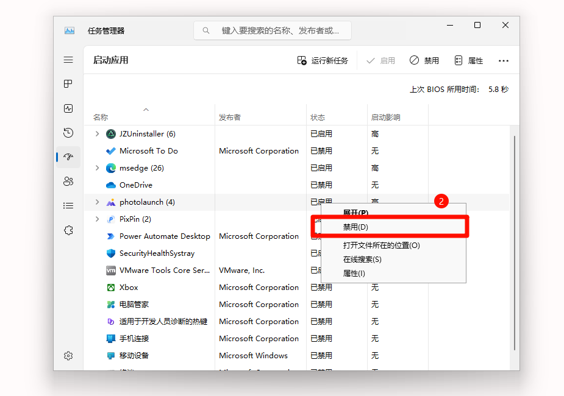Open the hamburger navigation menu
Image resolution: width=564 pixels, height=396 pixels.
[68, 60]
